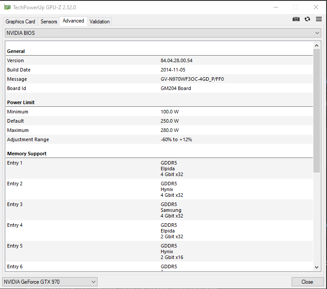The image size is (327, 289).
Task: Click the Samsung memory vendor text
Action: pyautogui.click(x=171, y=210)
